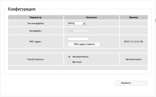156x97 pixels.
Task: Click the МАС-адрес клиента button
Action: 84,44
